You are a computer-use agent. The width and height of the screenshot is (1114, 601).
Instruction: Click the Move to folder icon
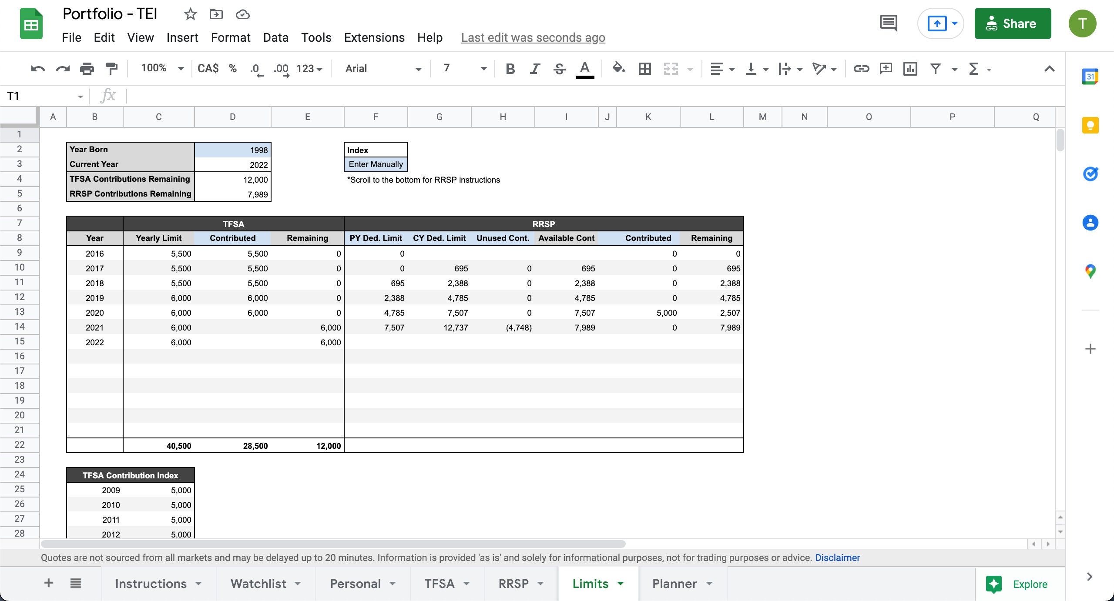point(216,14)
